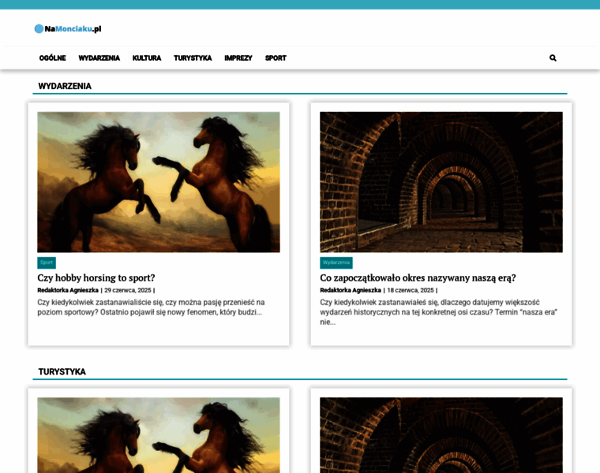Open the search magnifier icon
Image resolution: width=600 pixels, height=473 pixels.
(553, 58)
